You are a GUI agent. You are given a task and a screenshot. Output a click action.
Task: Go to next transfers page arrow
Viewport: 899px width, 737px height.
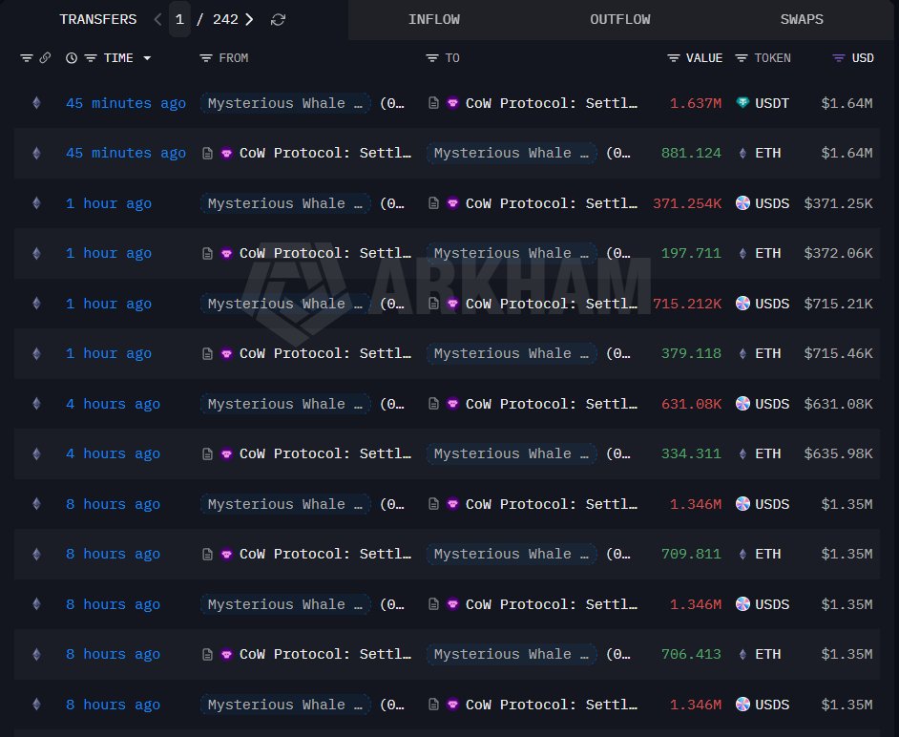point(249,19)
